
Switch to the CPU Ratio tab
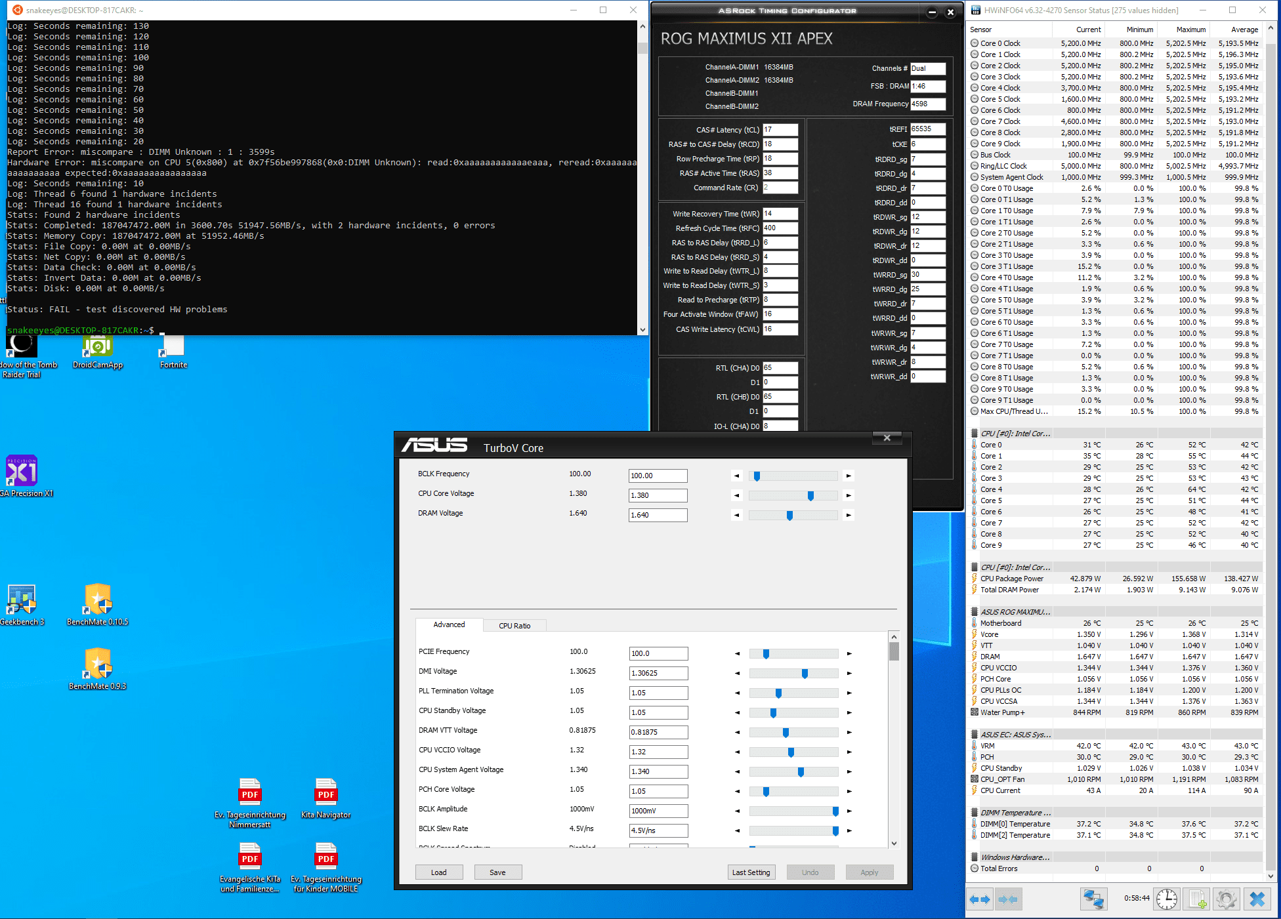(x=514, y=626)
